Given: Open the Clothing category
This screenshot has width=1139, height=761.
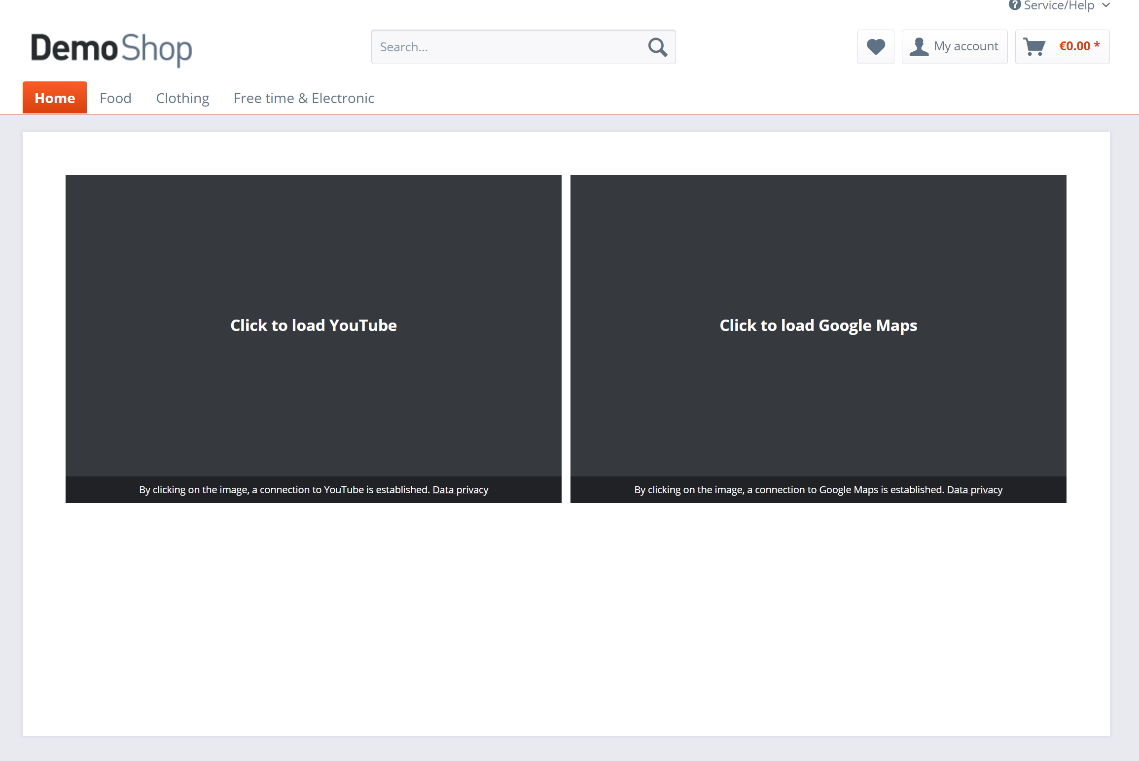Looking at the screenshot, I should pos(182,98).
